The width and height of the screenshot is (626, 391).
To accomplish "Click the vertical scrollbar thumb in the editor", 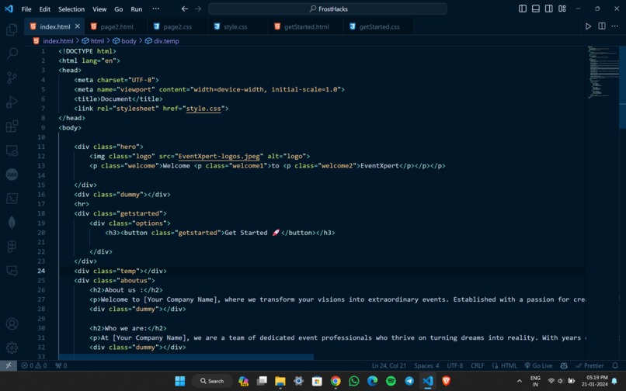I will click(622, 87).
